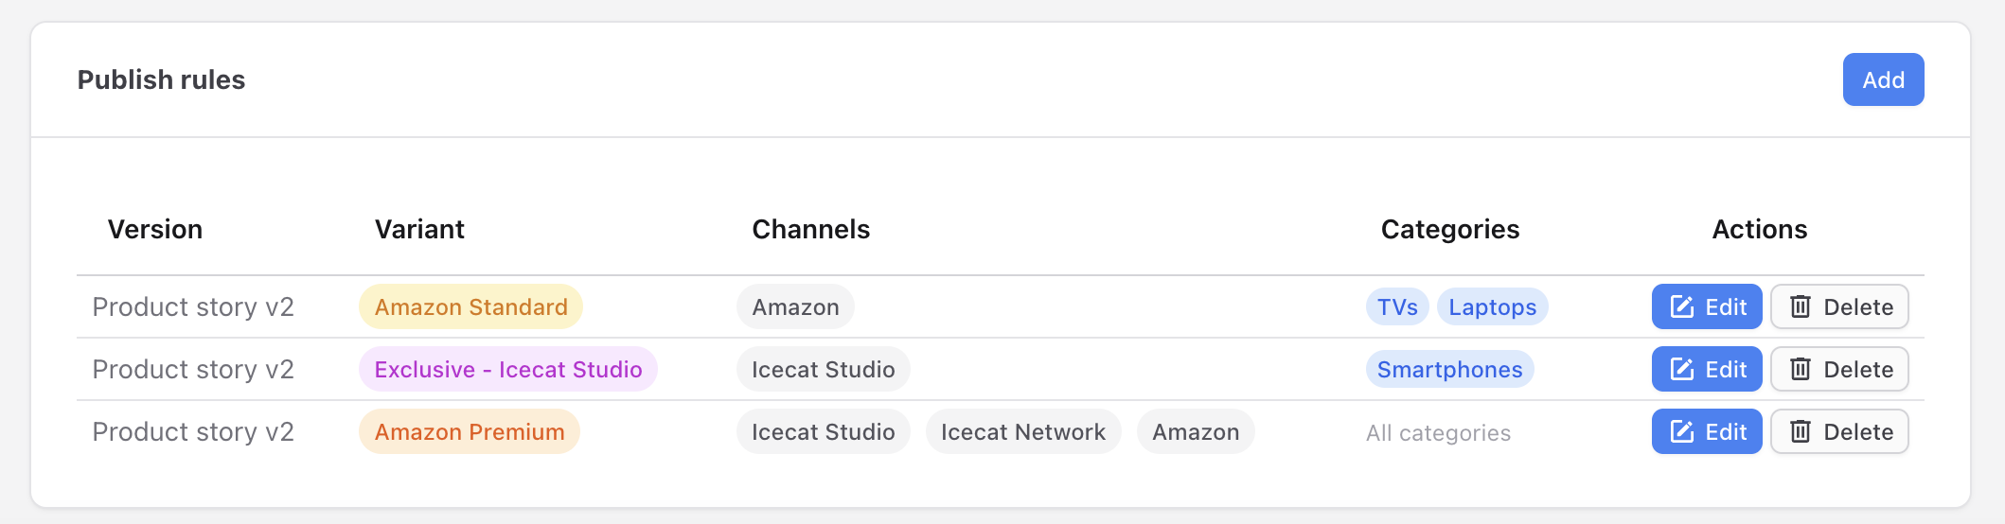Select the Exclusive - Icecat Studio variant tag

[x=507, y=369]
